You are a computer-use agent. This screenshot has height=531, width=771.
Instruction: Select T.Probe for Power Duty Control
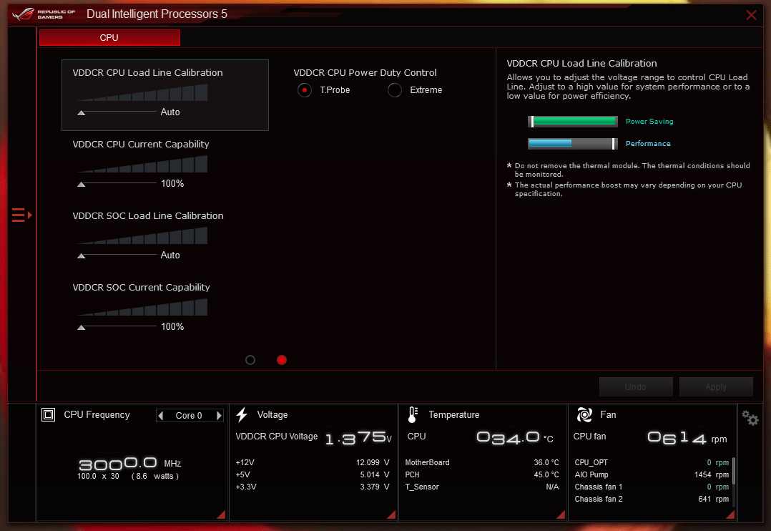pyautogui.click(x=305, y=90)
